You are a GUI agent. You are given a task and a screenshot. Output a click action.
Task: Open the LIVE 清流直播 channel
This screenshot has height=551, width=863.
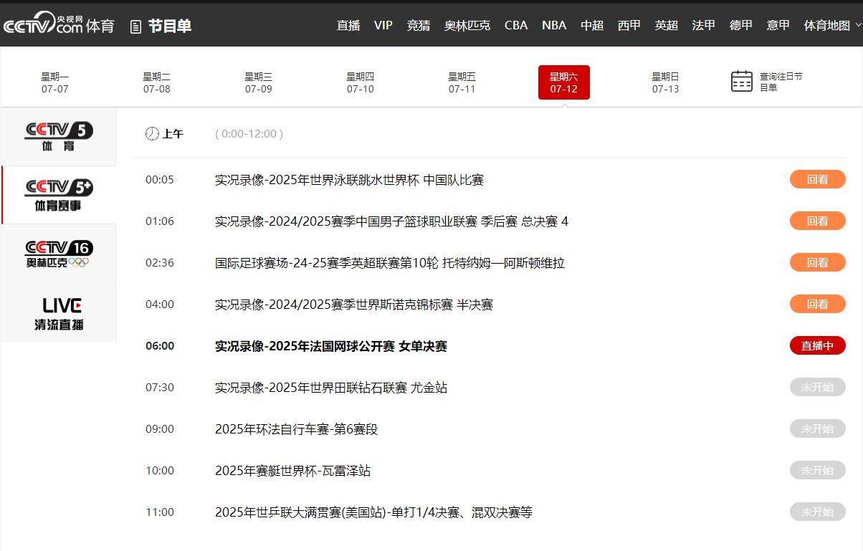click(58, 313)
